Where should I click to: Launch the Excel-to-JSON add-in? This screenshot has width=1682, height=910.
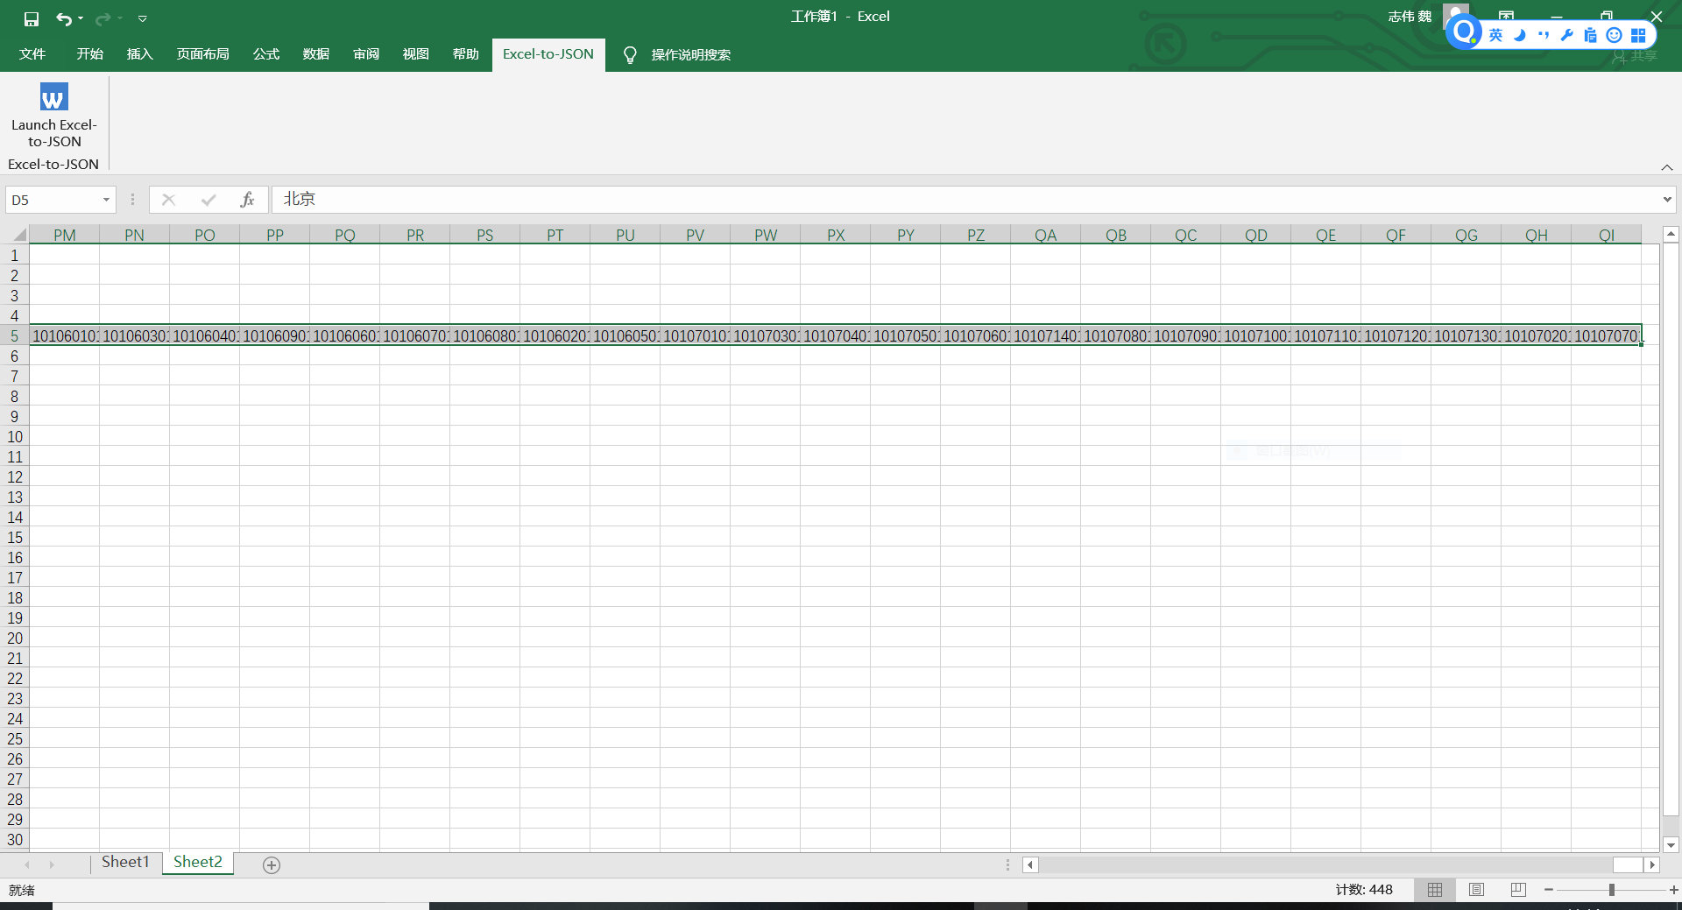[x=53, y=116]
